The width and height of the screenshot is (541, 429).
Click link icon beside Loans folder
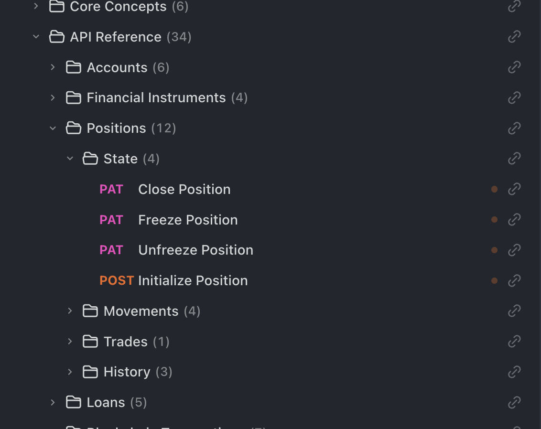pos(514,402)
